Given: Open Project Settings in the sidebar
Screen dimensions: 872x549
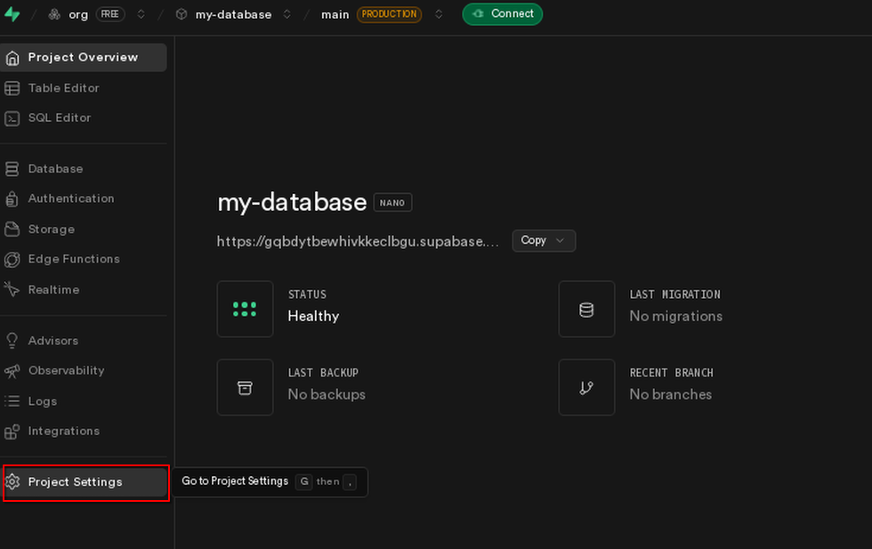Looking at the screenshot, I should (x=84, y=481).
